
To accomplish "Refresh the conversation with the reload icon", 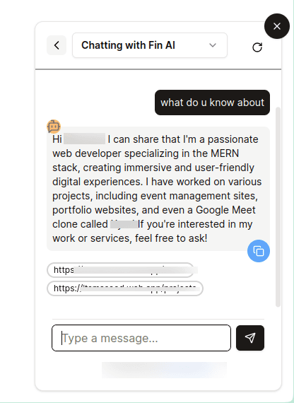I will point(257,47).
